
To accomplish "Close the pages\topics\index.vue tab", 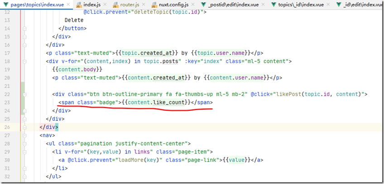I will point(68,5).
